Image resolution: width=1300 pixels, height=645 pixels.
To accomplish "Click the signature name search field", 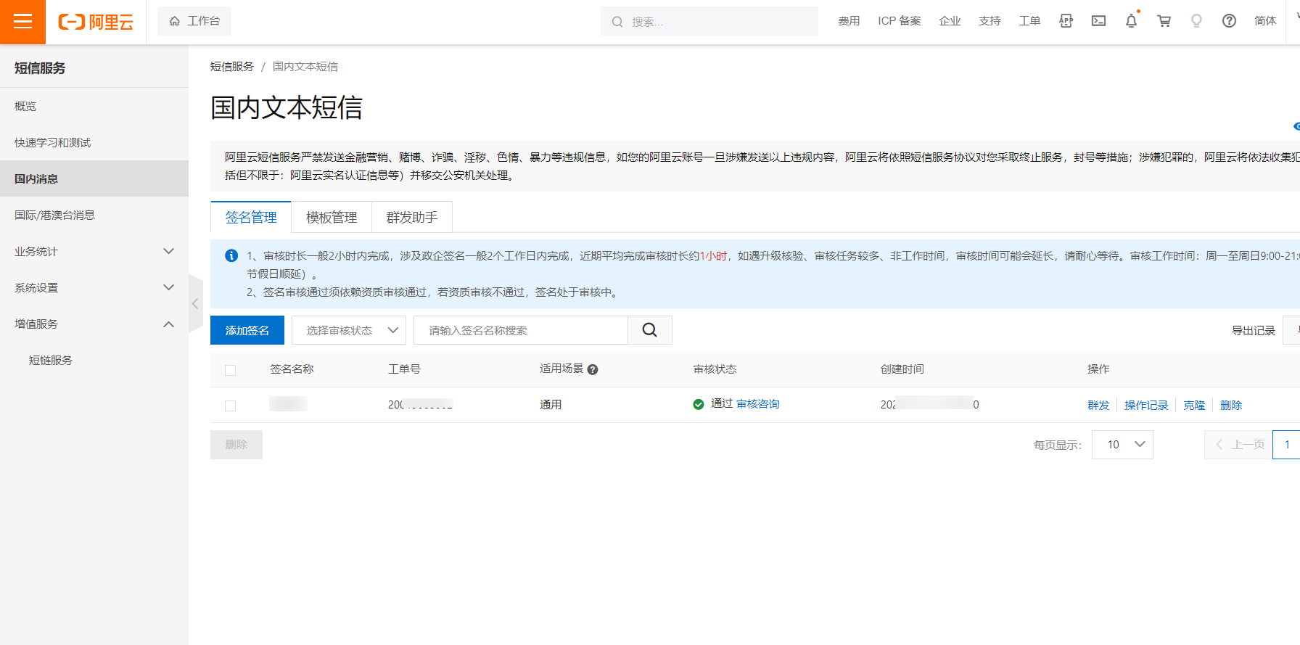I will [520, 330].
